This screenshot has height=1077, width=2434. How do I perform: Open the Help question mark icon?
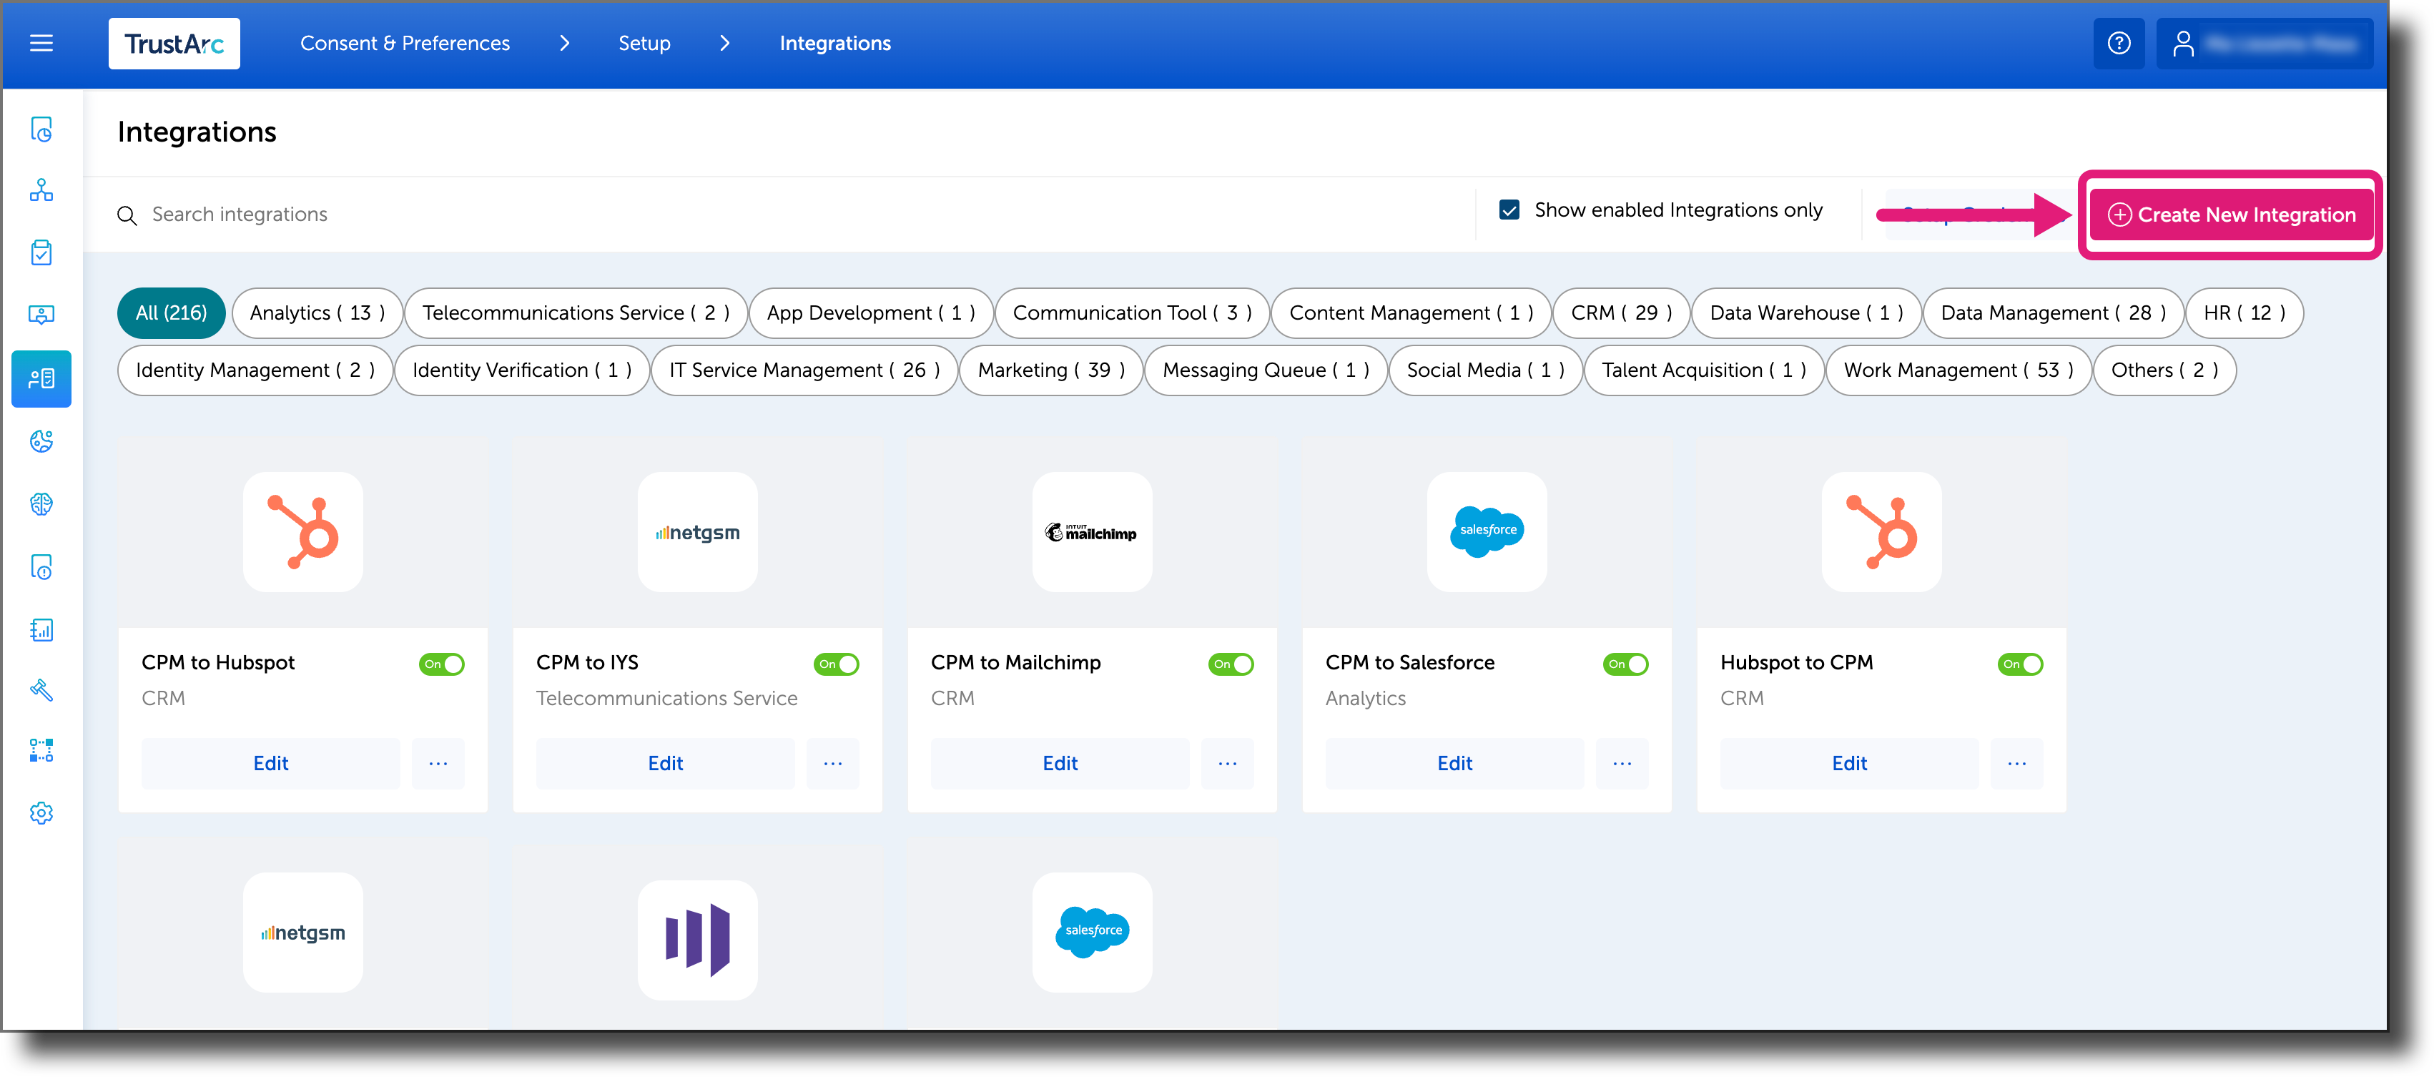(2119, 44)
